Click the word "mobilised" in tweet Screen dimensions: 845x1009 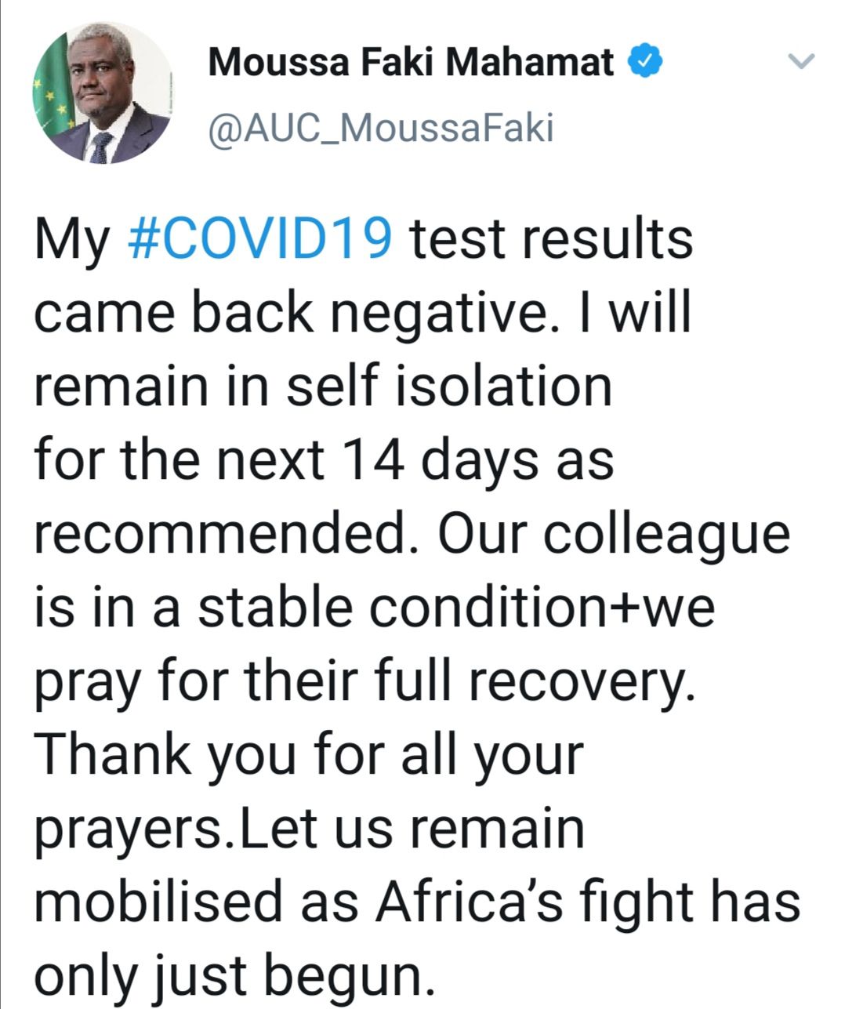pos(162,902)
